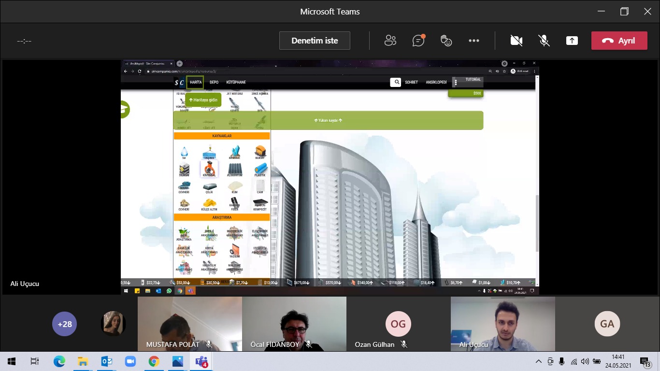Image resolution: width=660 pixels, height=371 pixels.
Task: Open the DEPO menu item
Action: point(214,83)
